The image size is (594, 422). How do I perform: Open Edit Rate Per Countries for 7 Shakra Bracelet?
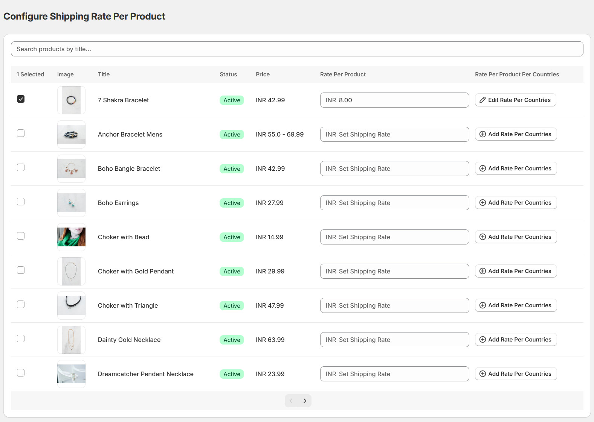(x=515, y=100)
